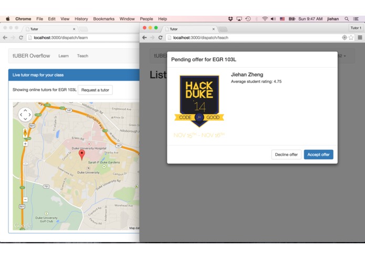Image resolution: width=365 pixels, height=259 pixels.
Task: Click the Jiehan Zheng name in the offer
Action: pos(247,74)
